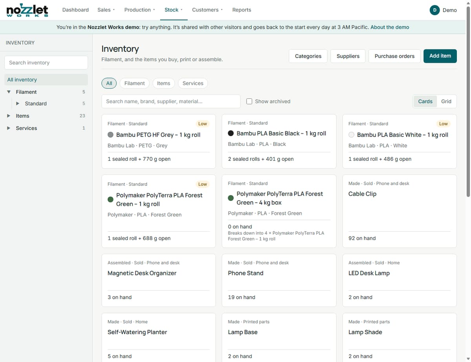Click the Add item button
The width and height of the screenshot is (471, 362).
(440, 56)
